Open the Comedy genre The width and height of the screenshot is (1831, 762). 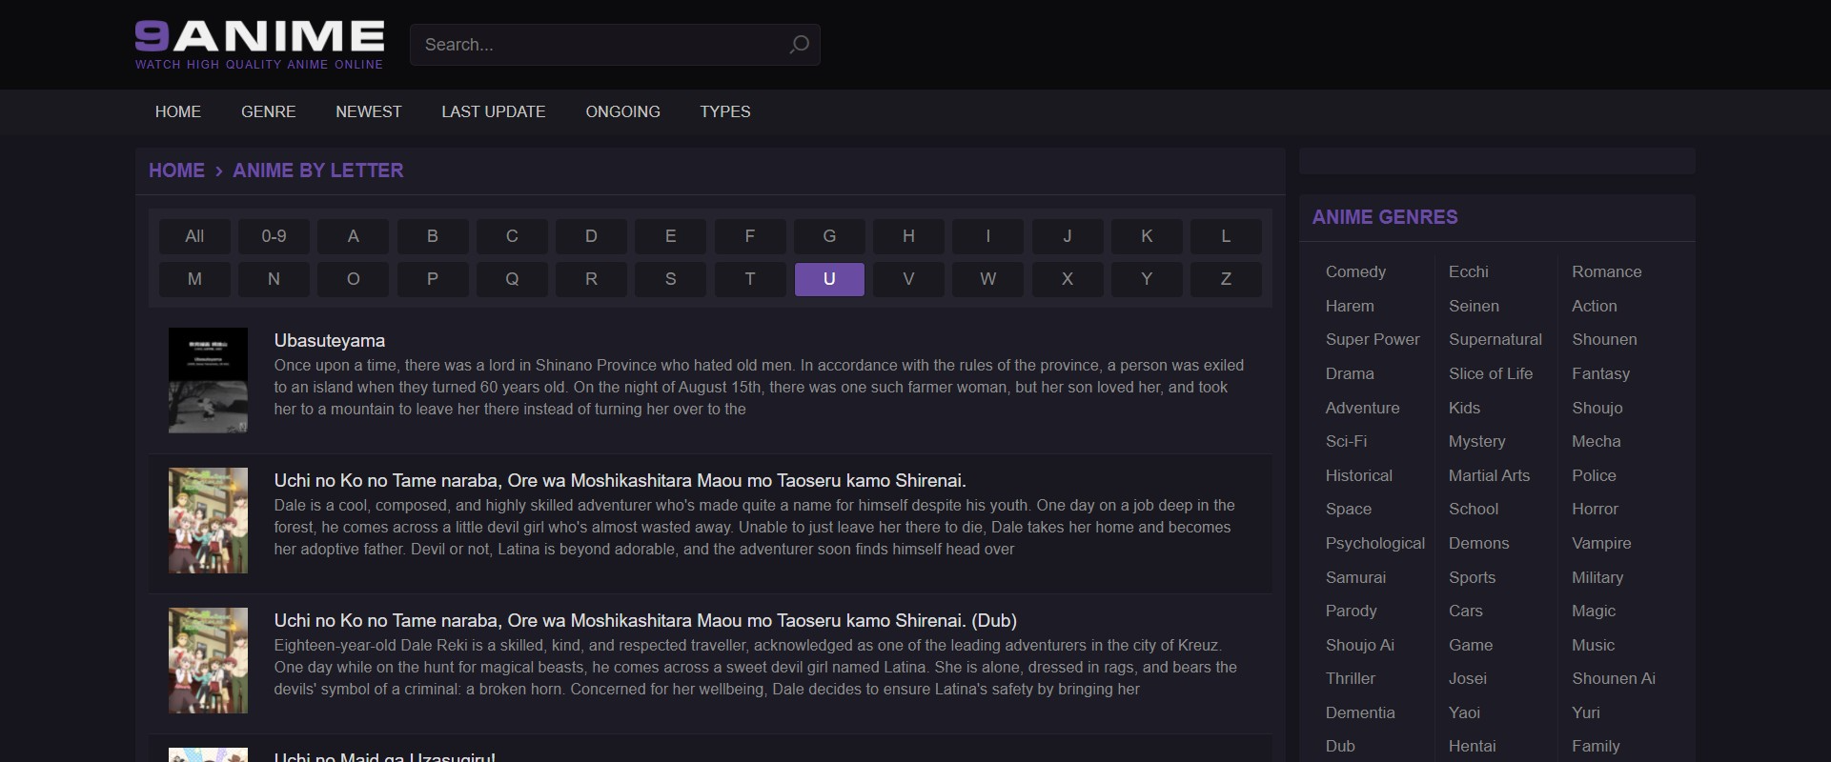pos(1355,271)
